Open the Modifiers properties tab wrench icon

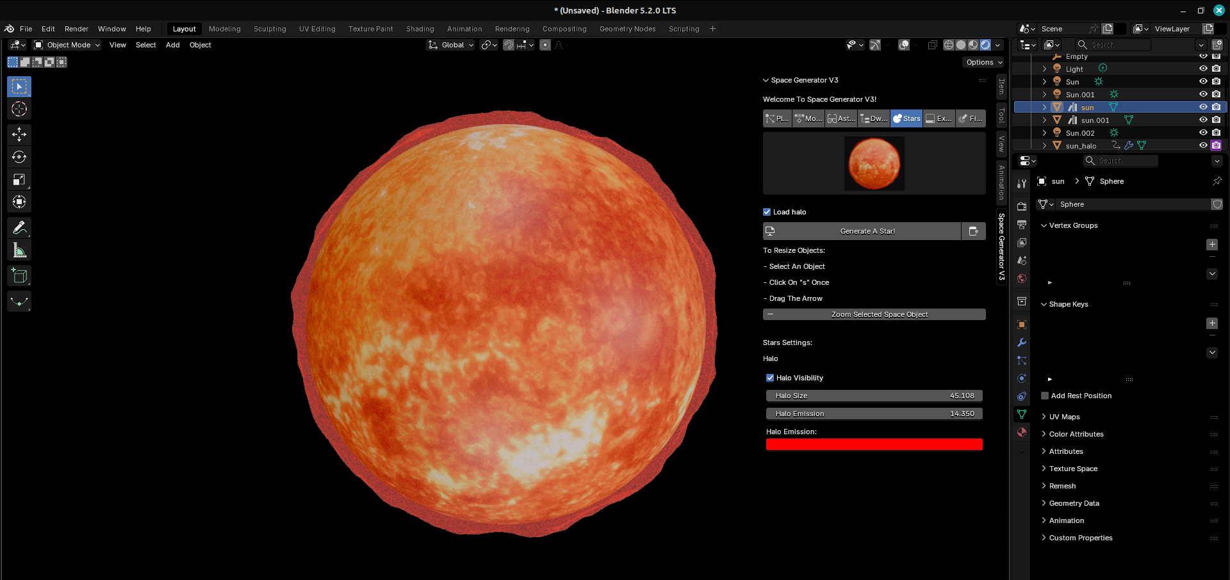1022,342
